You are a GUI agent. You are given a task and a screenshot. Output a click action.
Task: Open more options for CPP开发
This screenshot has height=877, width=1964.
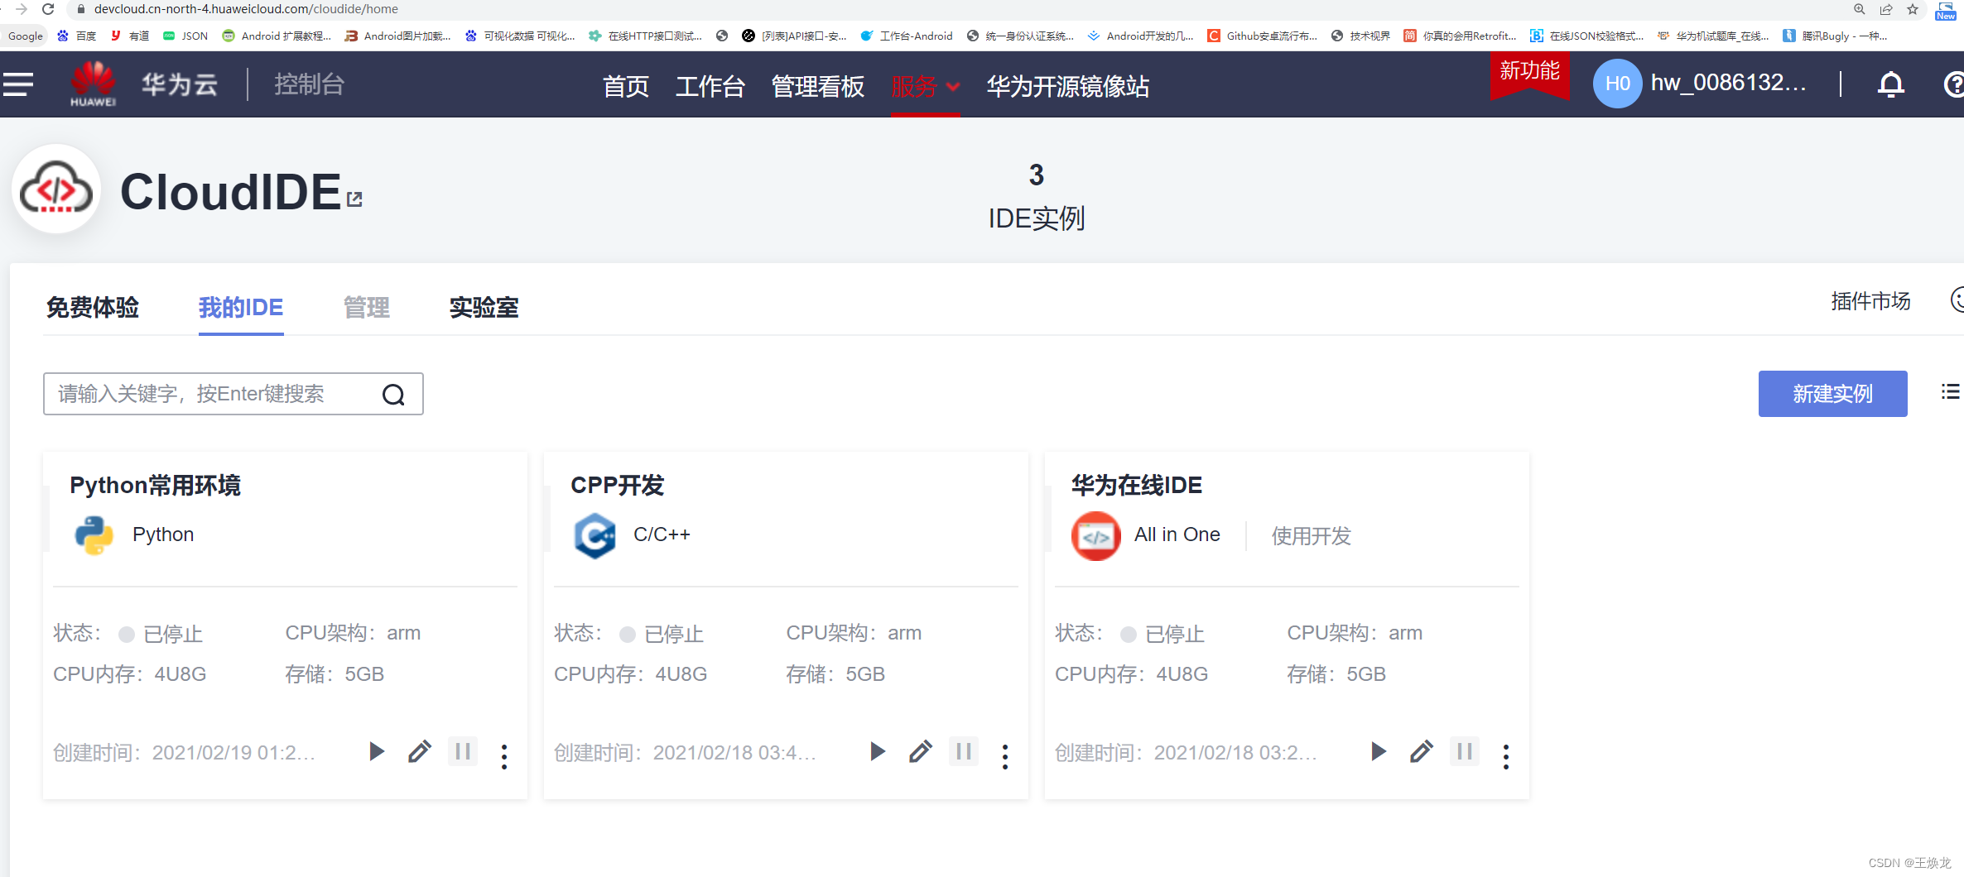tap(1005, 755)
